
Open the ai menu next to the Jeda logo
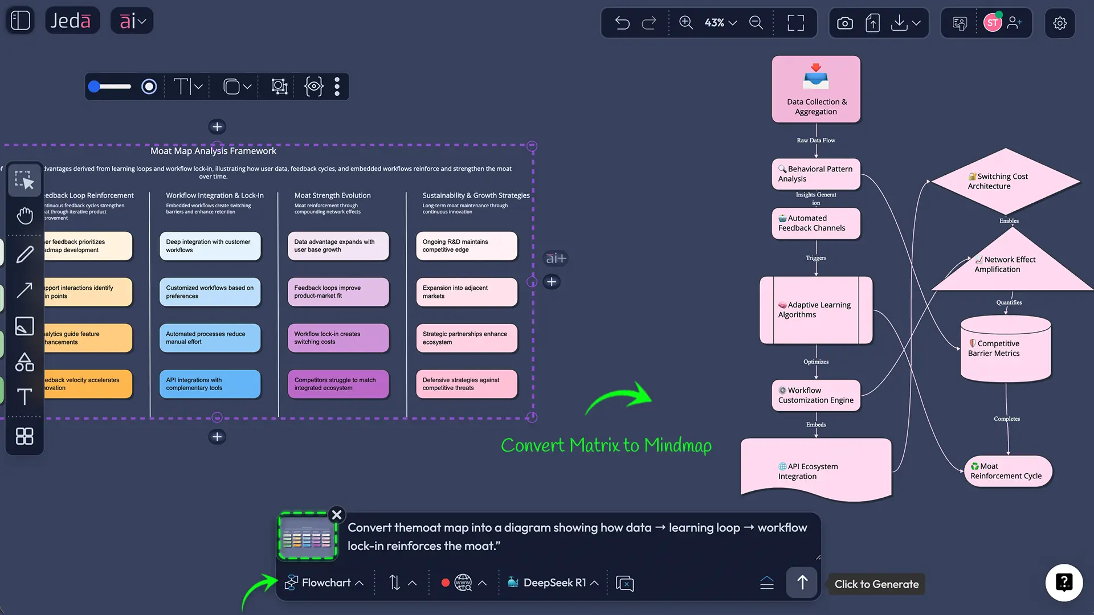pos(132,20)
